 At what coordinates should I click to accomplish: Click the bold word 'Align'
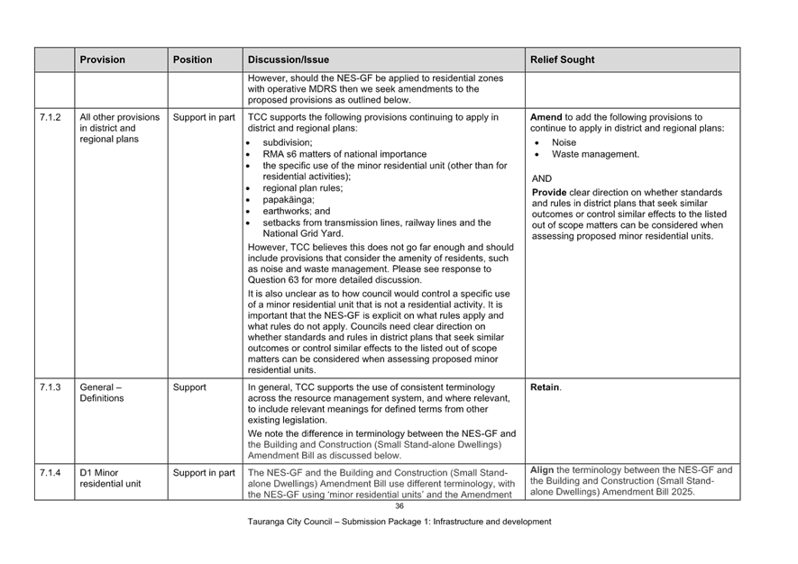[x=542, y=470]
